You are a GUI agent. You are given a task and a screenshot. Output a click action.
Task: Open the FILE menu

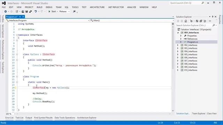4,7
